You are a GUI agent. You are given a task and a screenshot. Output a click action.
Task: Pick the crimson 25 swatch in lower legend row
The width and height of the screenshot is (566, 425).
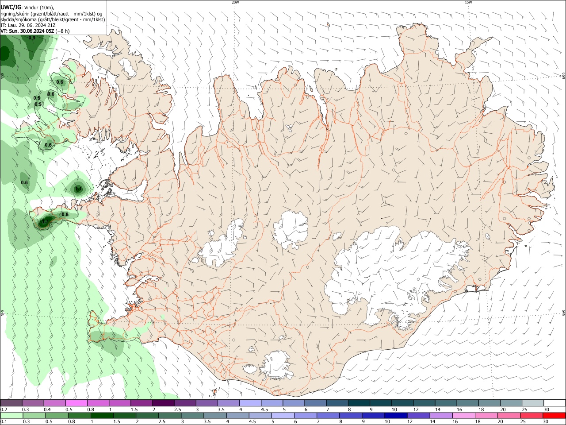pyautogui.click(x=532, y=416)
